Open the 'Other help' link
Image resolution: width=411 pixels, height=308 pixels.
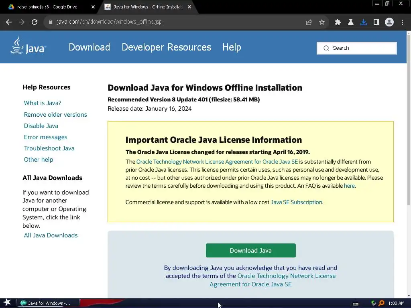click(x=39, y=160)
